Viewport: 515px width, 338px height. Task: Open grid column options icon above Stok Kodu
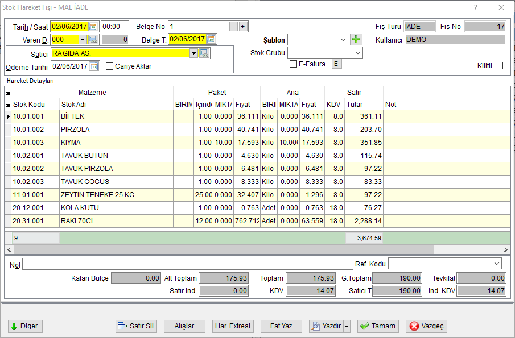click(x=8, y=93)
